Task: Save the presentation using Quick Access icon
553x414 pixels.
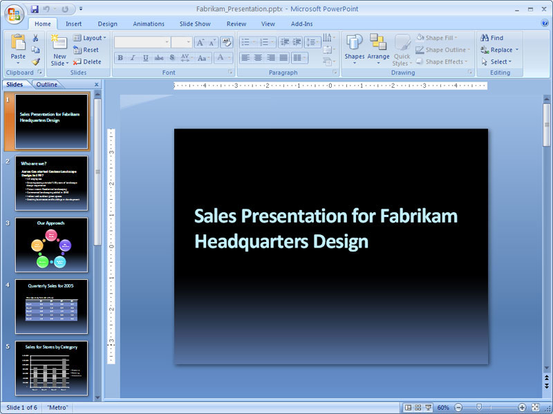Action: click(x=35, y=9)
